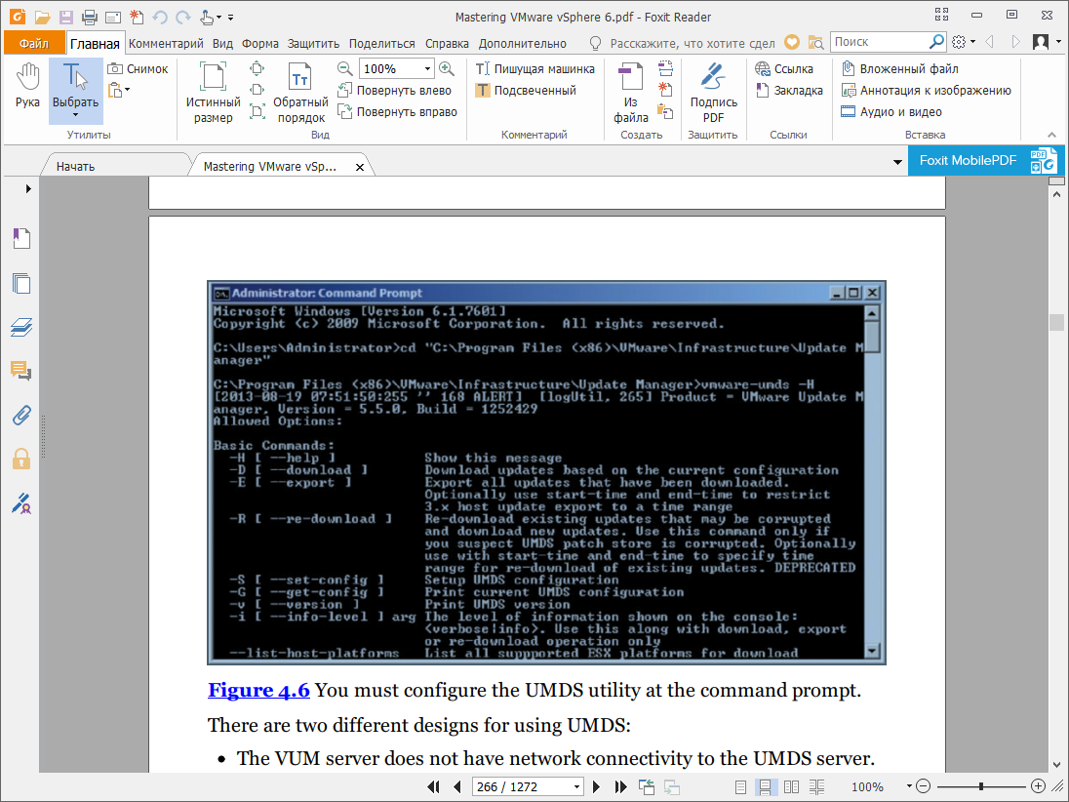Screen dimensions: 1069x802
Task: Close the Mastering VMware vSphere tab
Action: point(359,167)
